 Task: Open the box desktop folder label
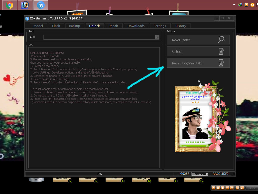pyautogui.click(x=114, y=179)
